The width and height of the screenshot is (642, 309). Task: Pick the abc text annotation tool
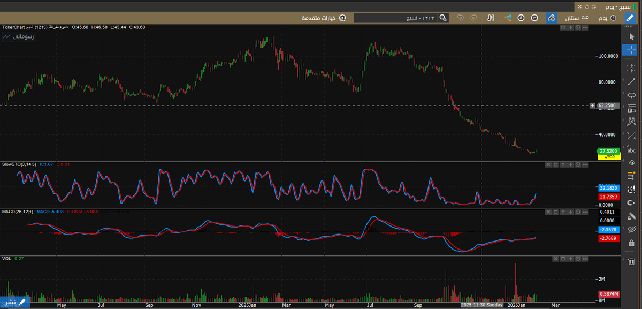[x=631, y=150]
